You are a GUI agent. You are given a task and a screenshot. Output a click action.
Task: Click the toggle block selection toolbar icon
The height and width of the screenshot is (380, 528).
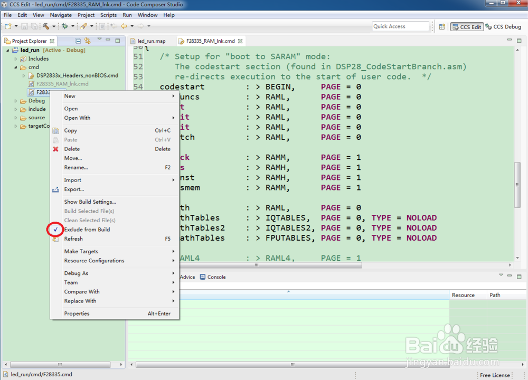tap(102, 26)
